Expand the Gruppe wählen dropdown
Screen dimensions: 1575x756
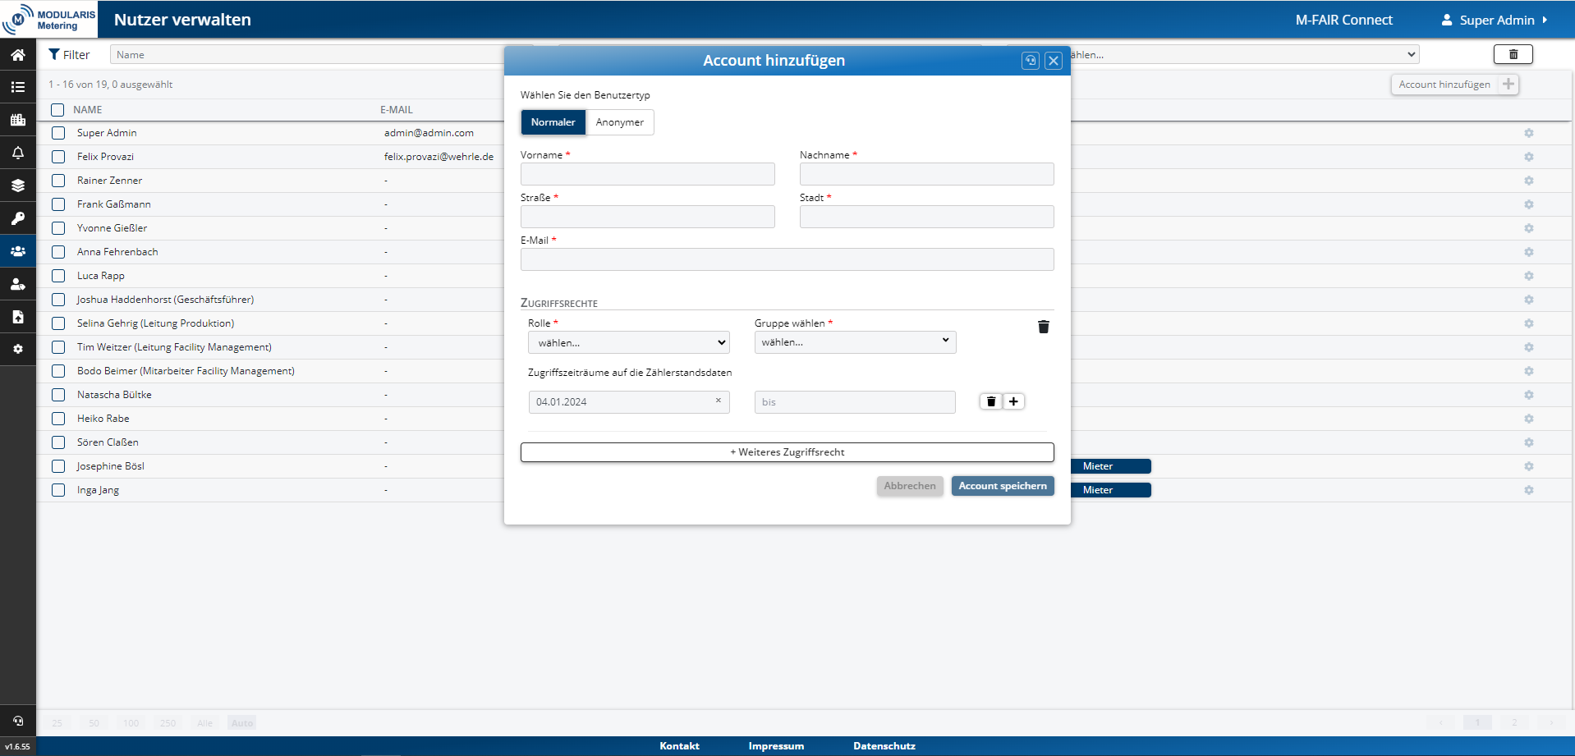[x=855, y=341]
